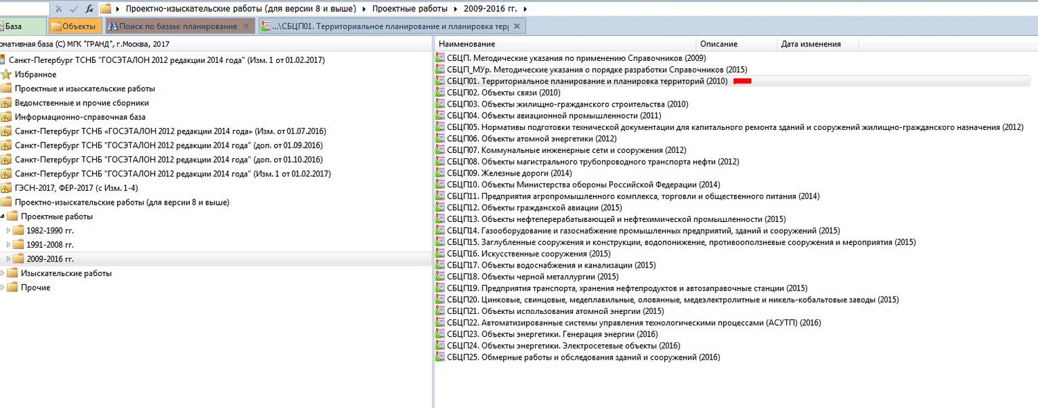Select 'Избранное' star icon in tree
The width and height of the screenshot is (1038, 408).
point(6,75)
